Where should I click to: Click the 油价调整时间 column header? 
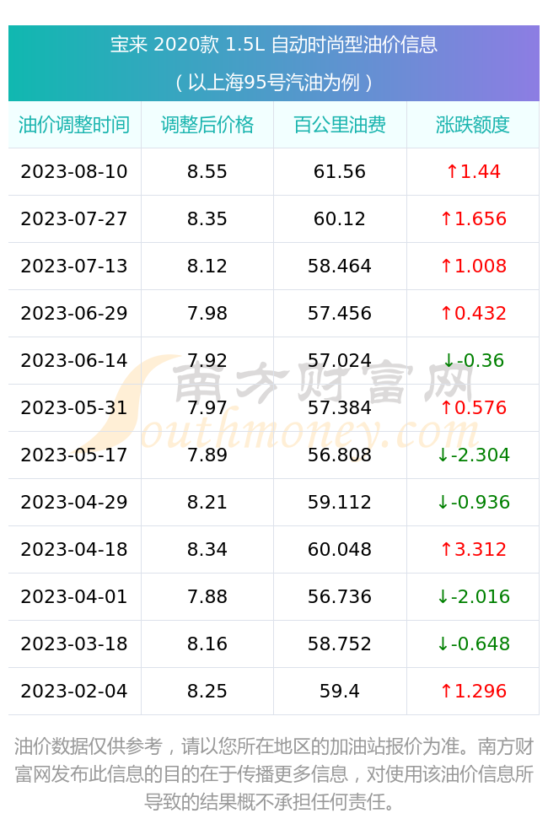click(74, 125)
